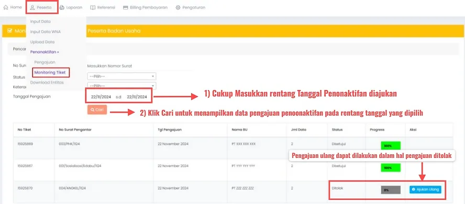
Task: Click the No Tiket column header
Action: (x=24, y=130)
